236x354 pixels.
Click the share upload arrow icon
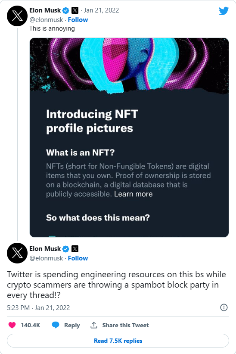point(94,325)
